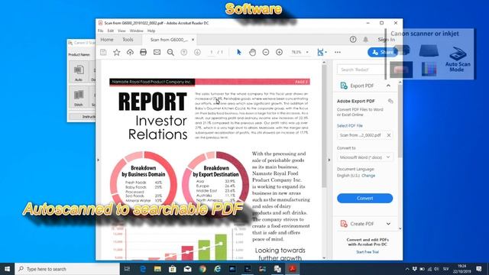Go to next page arrow icon
Image resolution: width=489 pixels, height=275 pixels.
pyautogui.click(x=197, y=53)
